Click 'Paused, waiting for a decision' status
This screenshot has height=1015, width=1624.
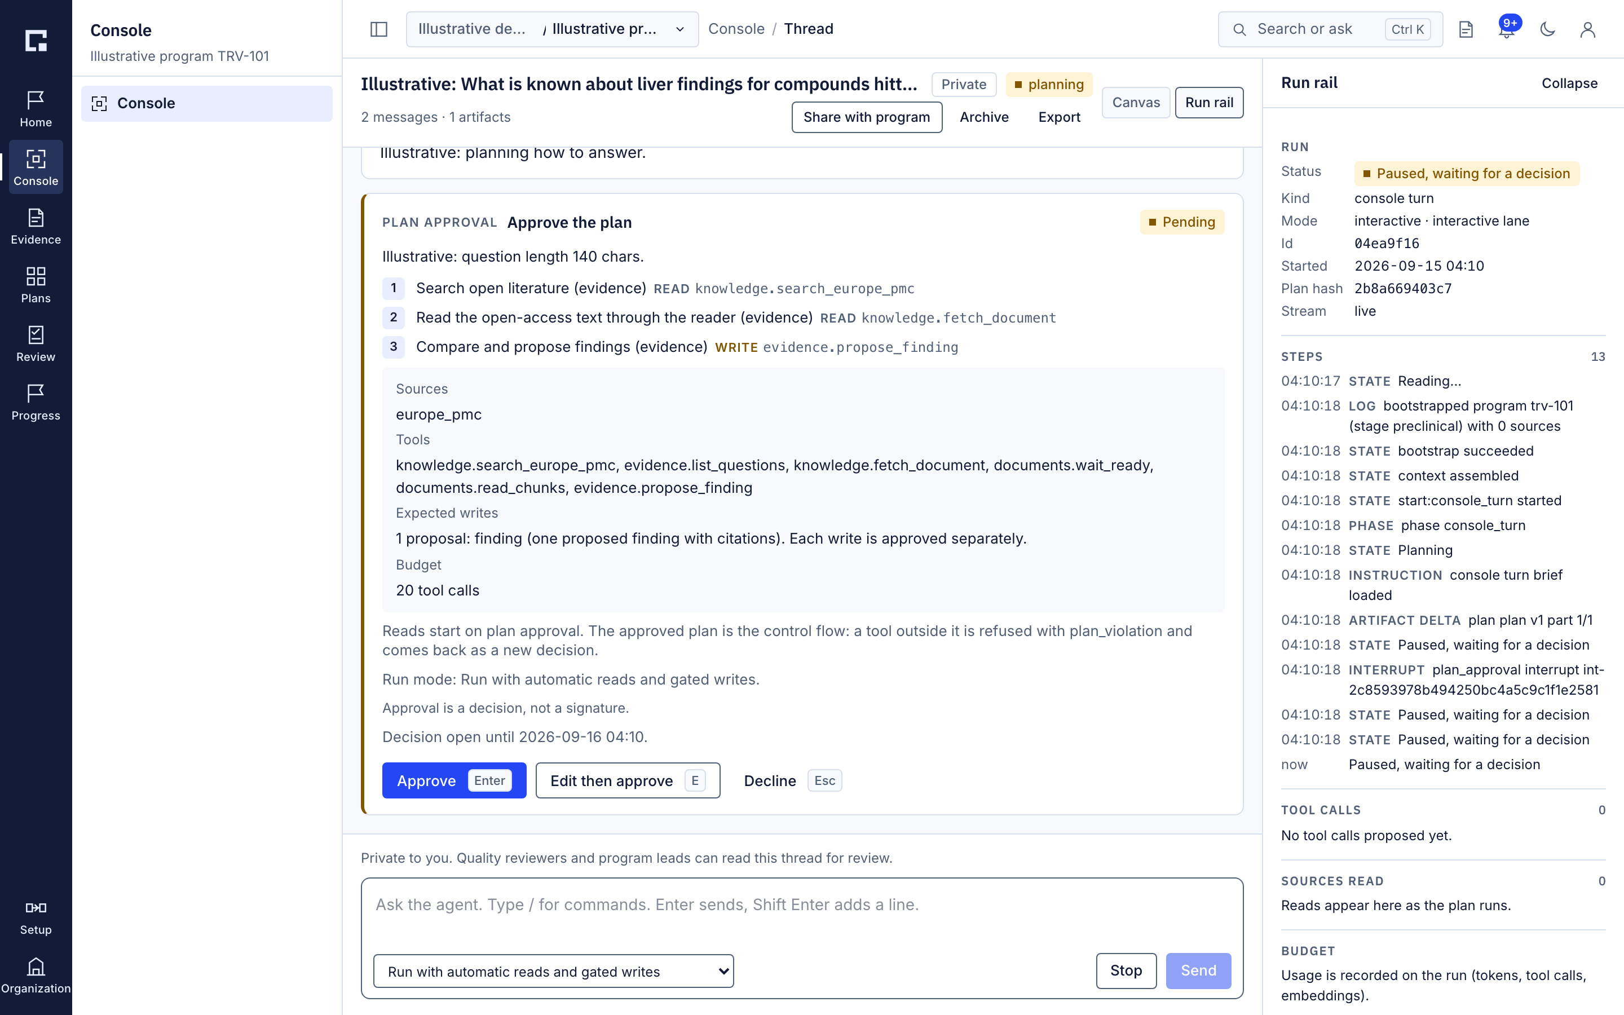pyautogui.click(x=1466, y=173)
